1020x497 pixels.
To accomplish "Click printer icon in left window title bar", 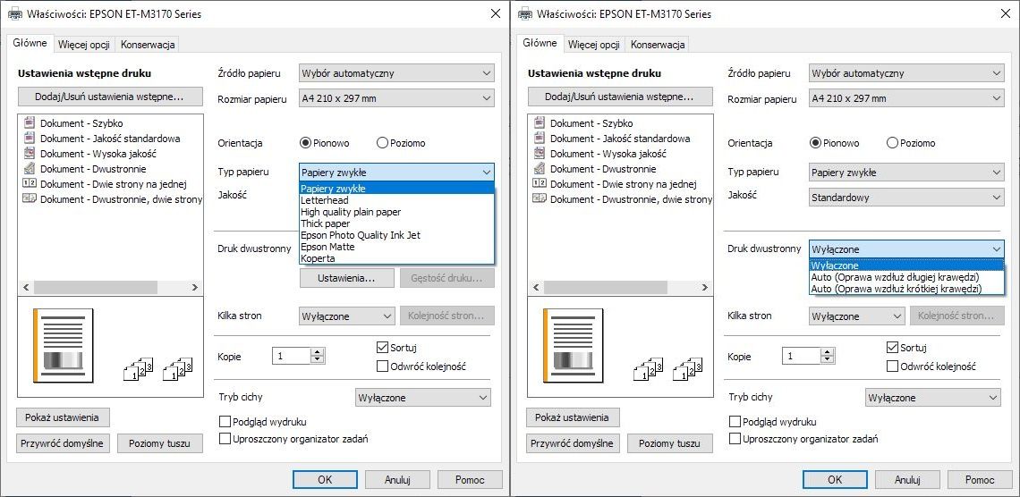I will click(14, 13).
